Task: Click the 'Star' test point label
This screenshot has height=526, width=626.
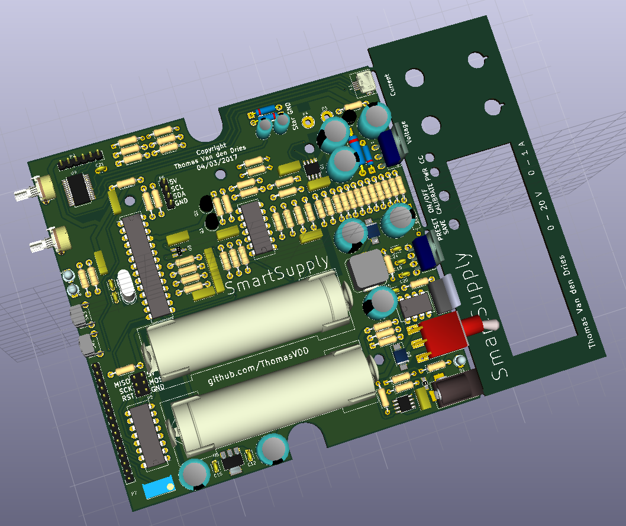Action: pyautogui.click(x=295, y=123)
